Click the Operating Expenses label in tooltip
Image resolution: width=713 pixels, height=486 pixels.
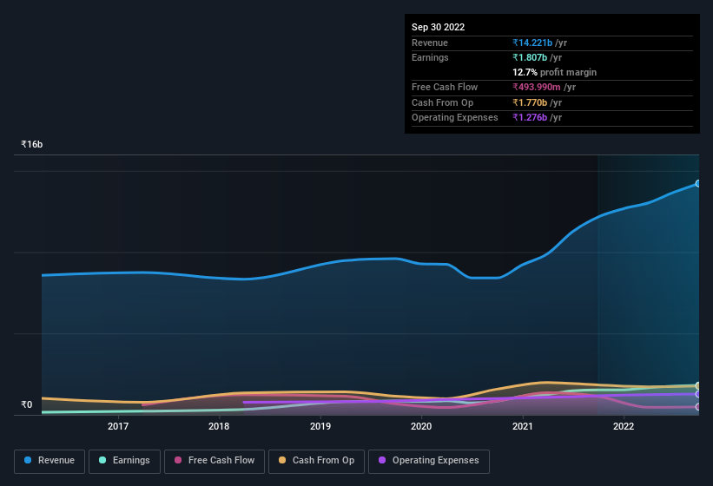click(454, 117)
